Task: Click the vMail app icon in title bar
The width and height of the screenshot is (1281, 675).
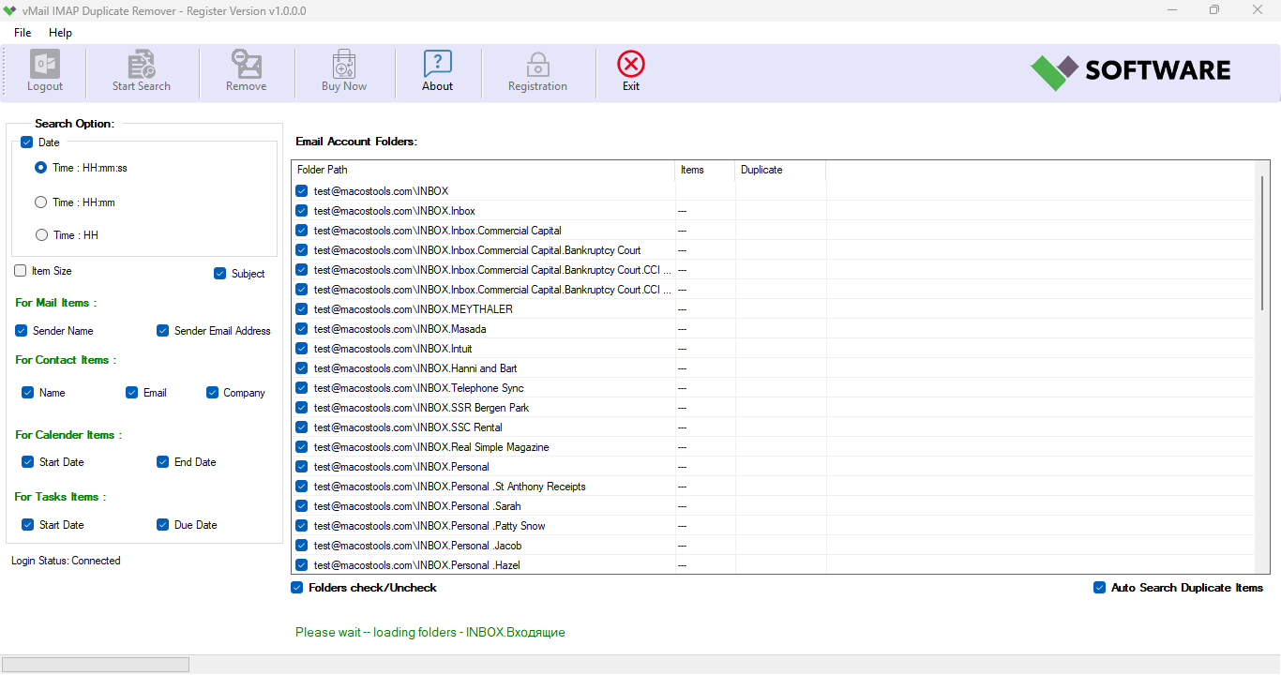Action: point(10,10)
